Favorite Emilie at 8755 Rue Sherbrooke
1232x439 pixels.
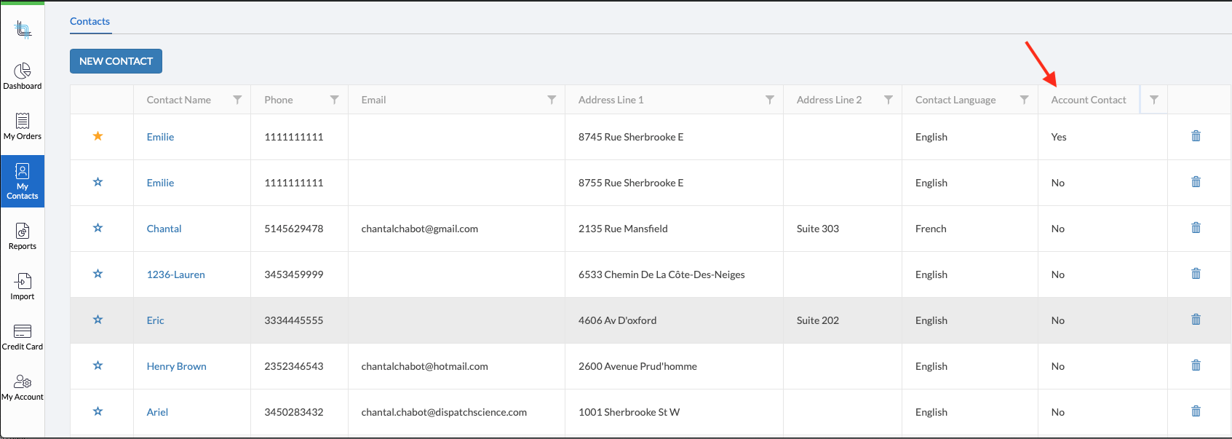tap(98, 182)
